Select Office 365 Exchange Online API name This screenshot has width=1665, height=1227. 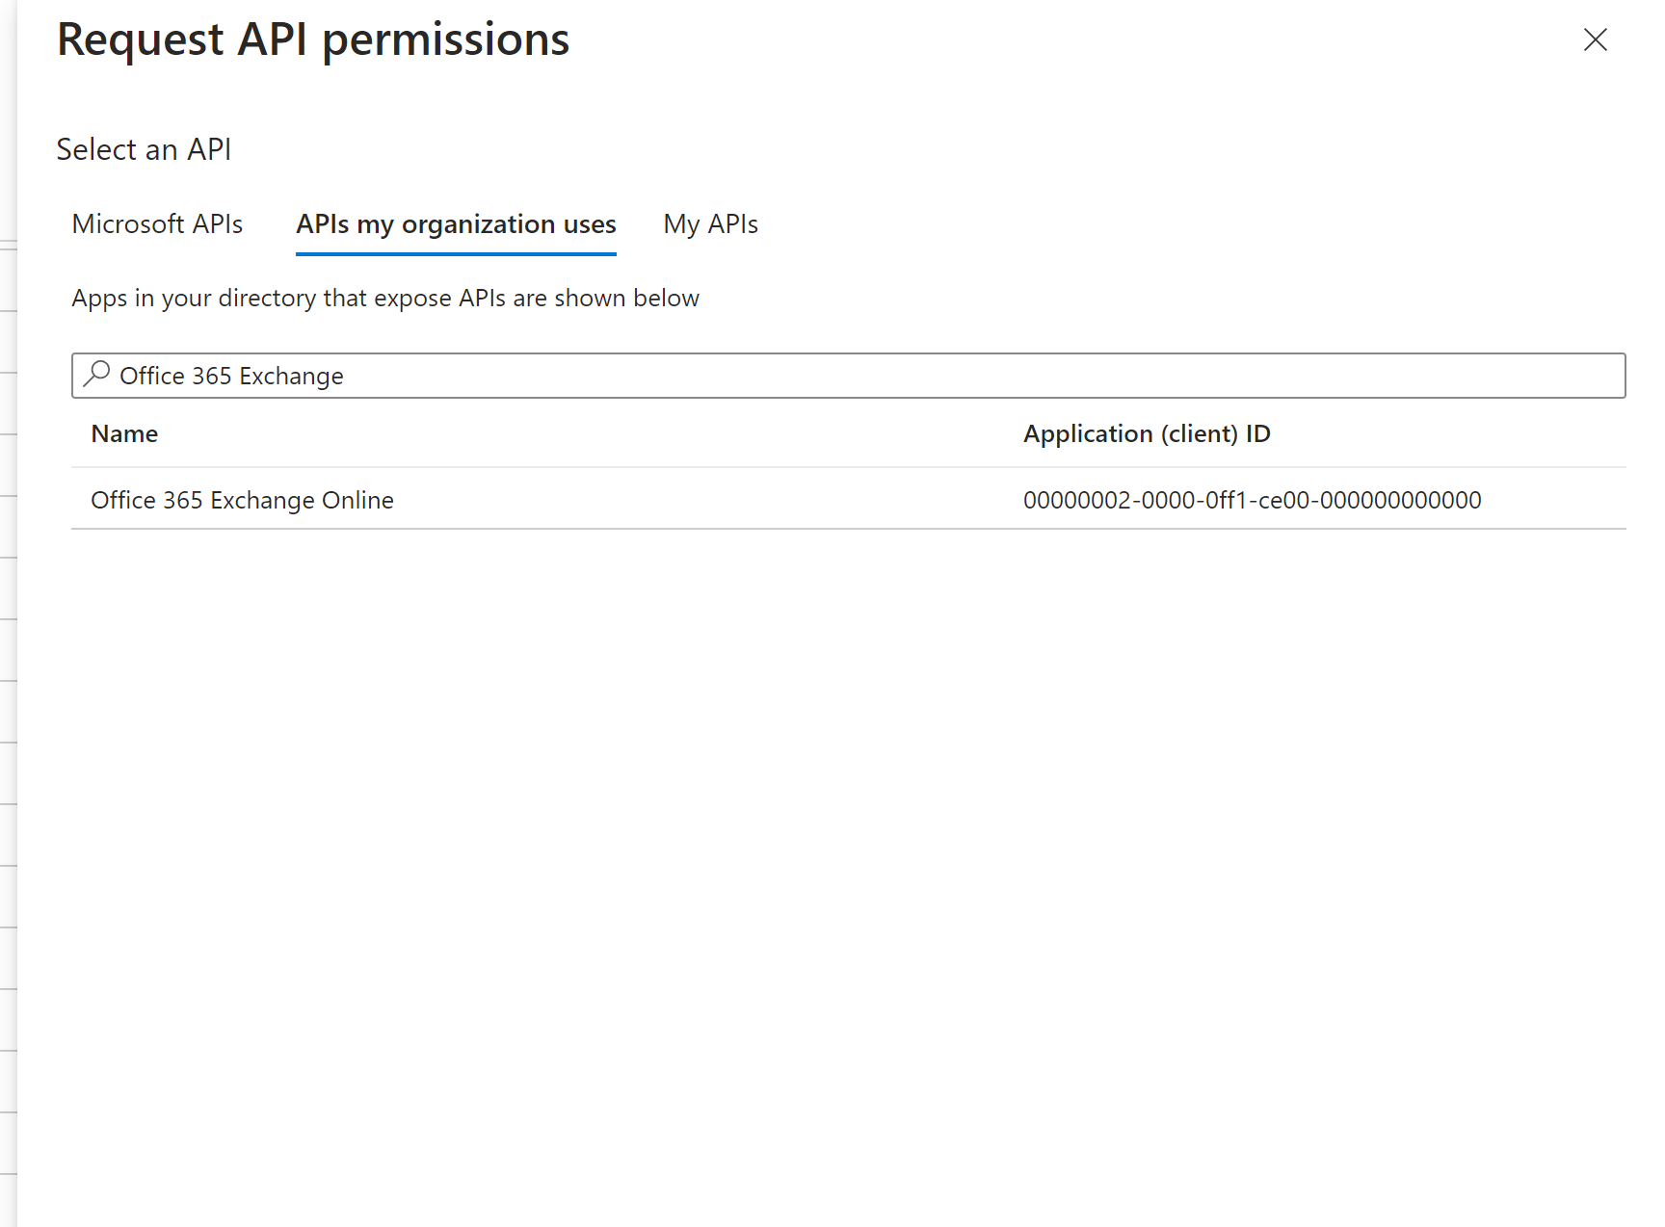pyautogui.click(x=242, y=500)
